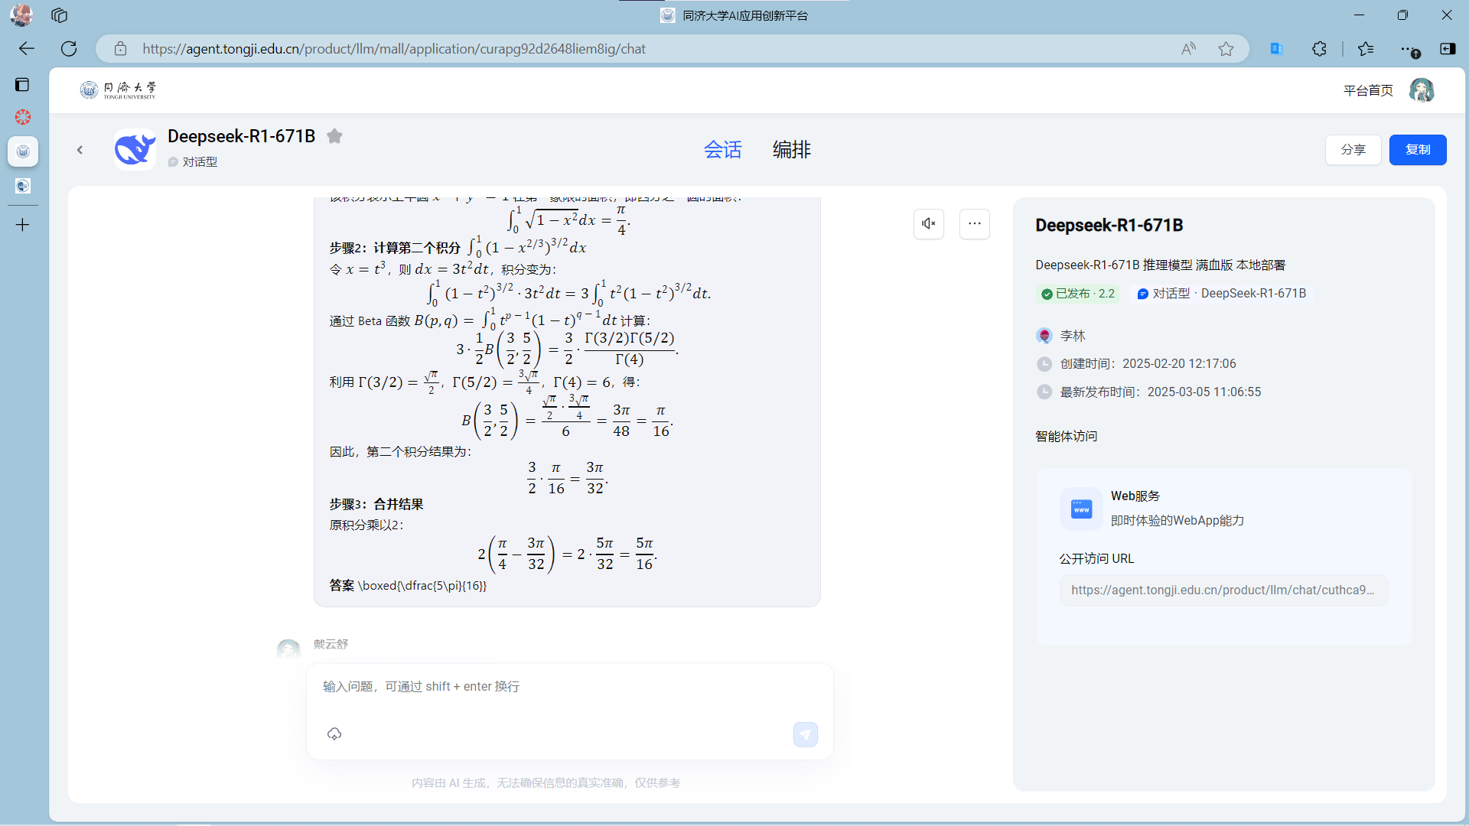Send message with the paper plane button

pos(805,734)
